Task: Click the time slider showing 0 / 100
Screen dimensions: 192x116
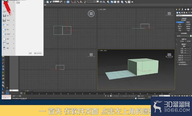Action: click(27, 91)
